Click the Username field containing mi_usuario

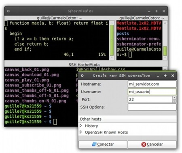coord(152,92)
